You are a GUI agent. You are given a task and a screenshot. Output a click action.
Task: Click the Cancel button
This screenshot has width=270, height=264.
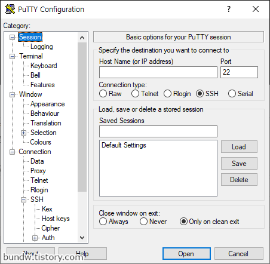tap(239, 254)
